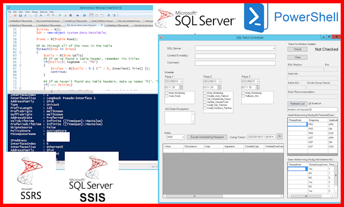344x207 pixels.
Task: Close the SQL_Server_Patch_Level_Check.ps1 tab with its X
Action: point(102,25)
